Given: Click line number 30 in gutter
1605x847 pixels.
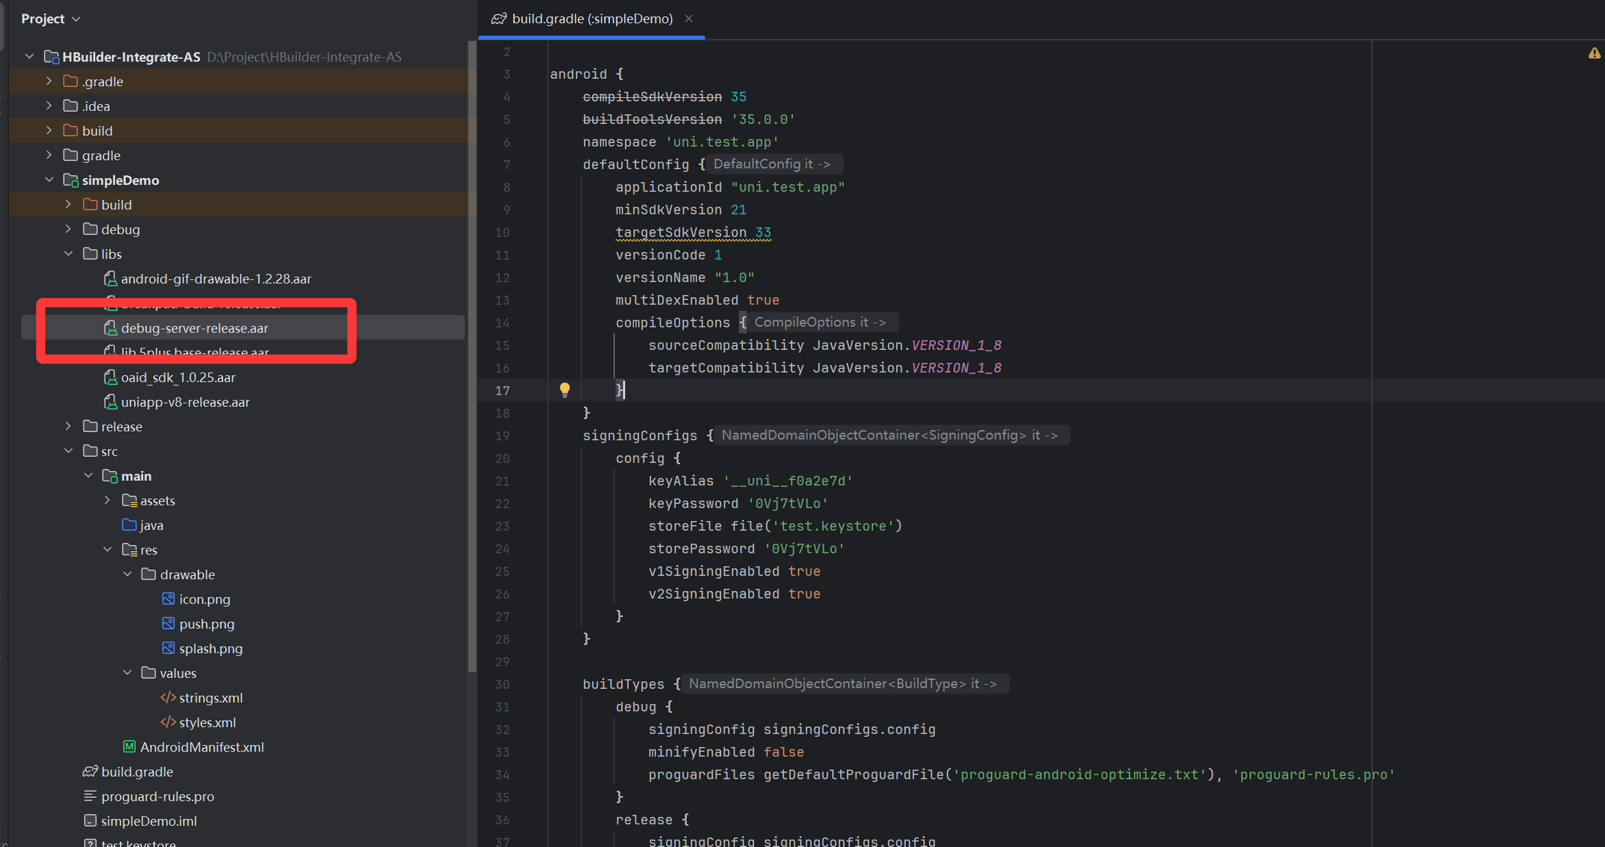Looking at the screenshot, I should click(x=503, y=684).
